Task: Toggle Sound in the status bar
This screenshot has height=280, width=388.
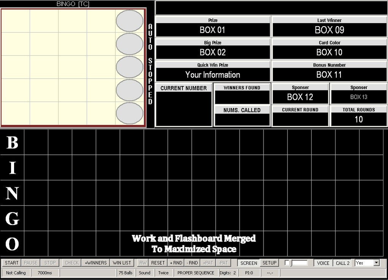Action: click(x=144, y=272)
